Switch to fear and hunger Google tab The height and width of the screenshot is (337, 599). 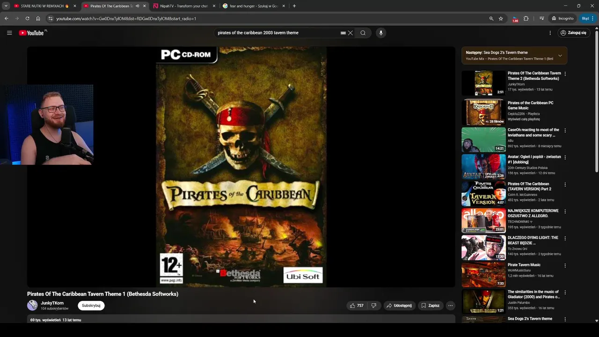tap(253, 6)
